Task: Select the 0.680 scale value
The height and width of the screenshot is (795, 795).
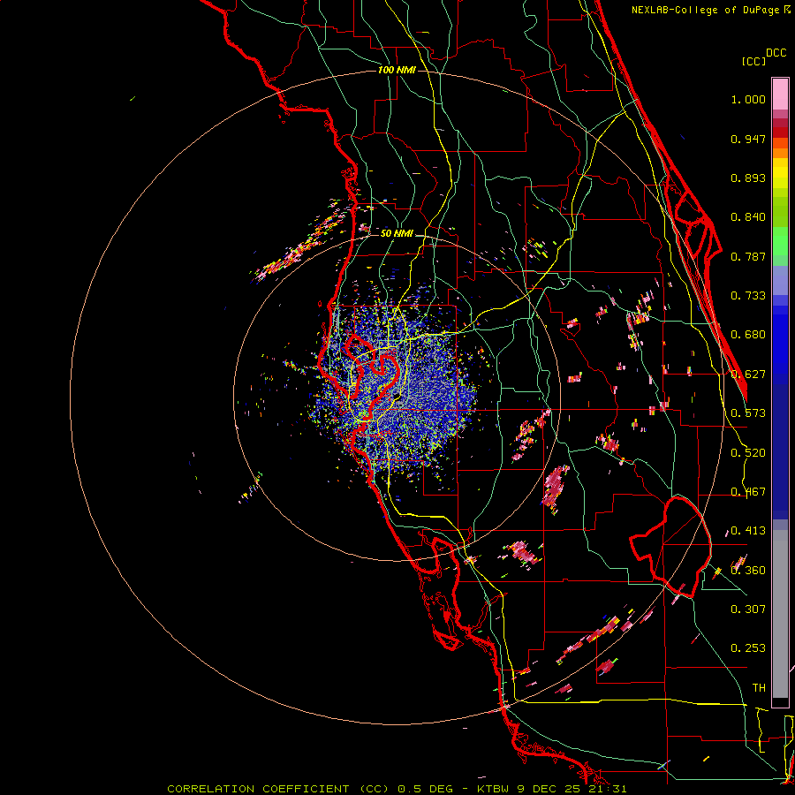Action: [x=748, y=335]
